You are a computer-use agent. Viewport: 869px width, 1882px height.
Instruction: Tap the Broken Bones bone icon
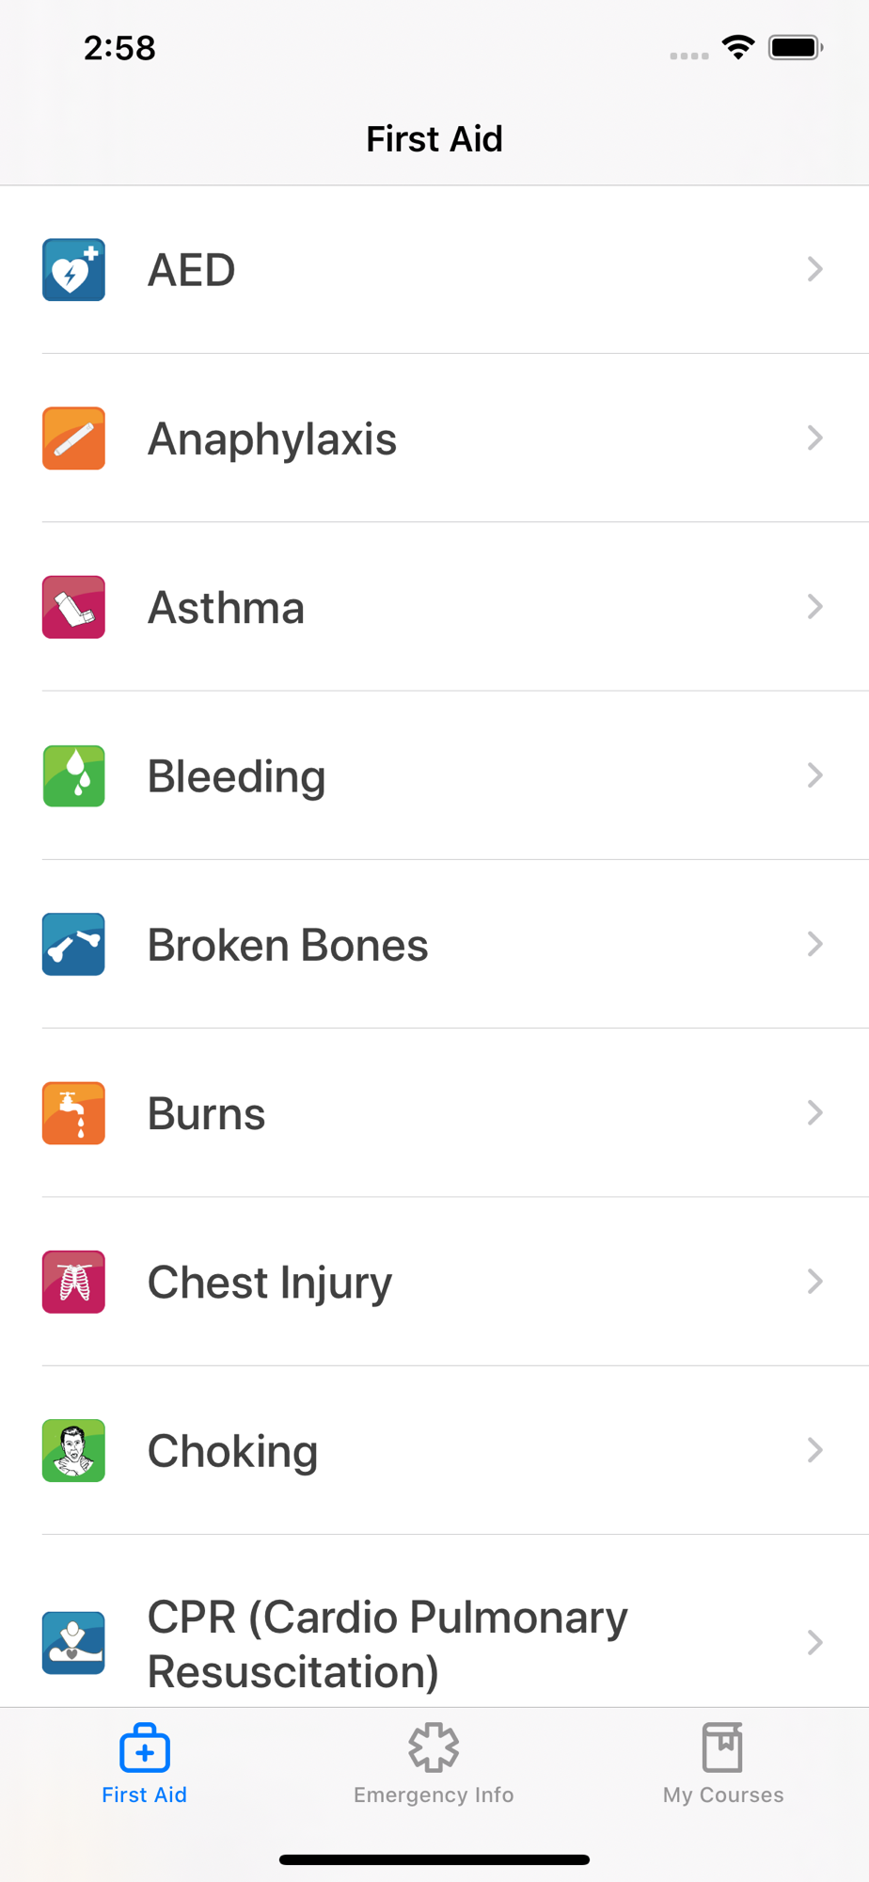(x=73, y=944)
